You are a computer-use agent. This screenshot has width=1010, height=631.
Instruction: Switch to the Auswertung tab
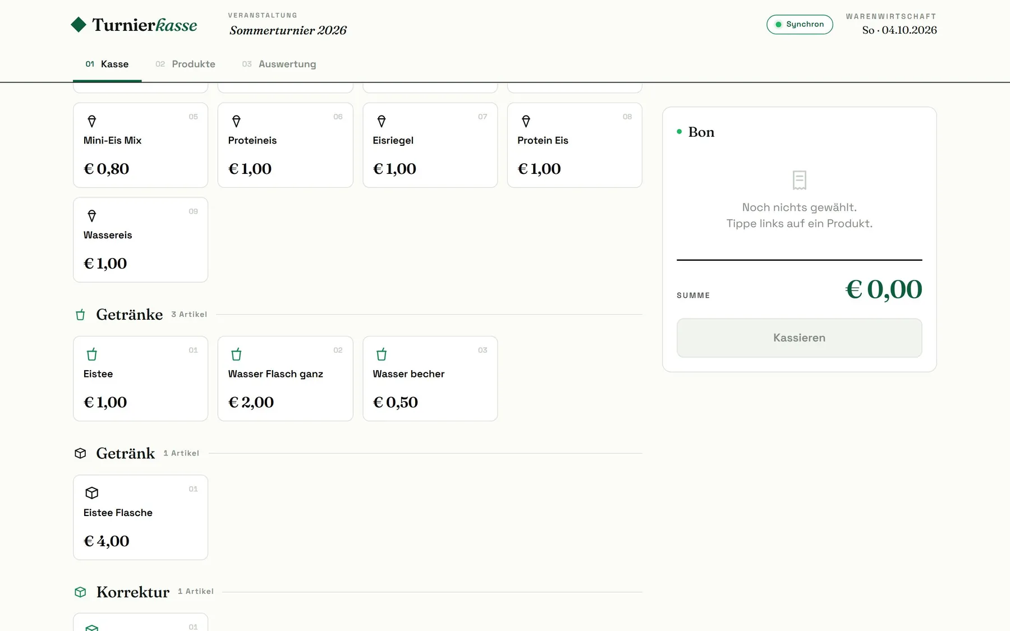279,64
